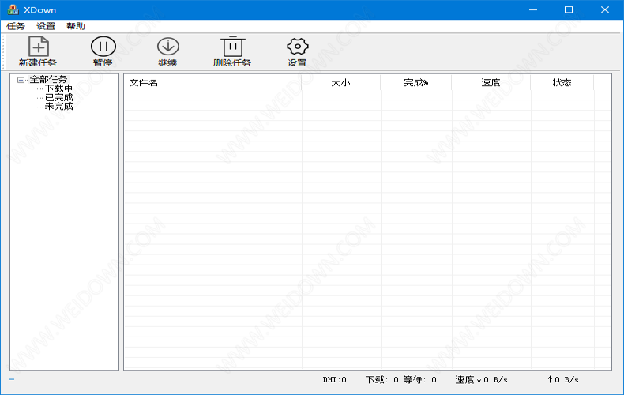Open the 设置 menu in the menu bar
This screenshot has height=395, width=624.
coord(46,26)
